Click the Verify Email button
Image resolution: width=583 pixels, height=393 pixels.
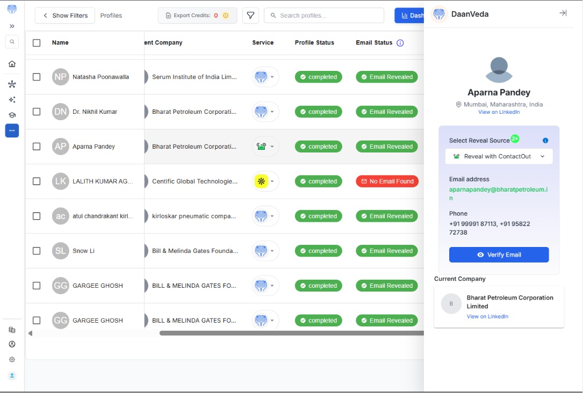(x=499, y=255)
